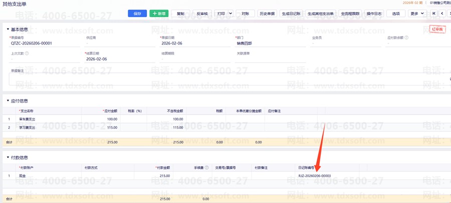The width and height of the screenshot is (451, 203).
Task: Click 生成日记账 in the toolbar
Action: coord(291,13)
